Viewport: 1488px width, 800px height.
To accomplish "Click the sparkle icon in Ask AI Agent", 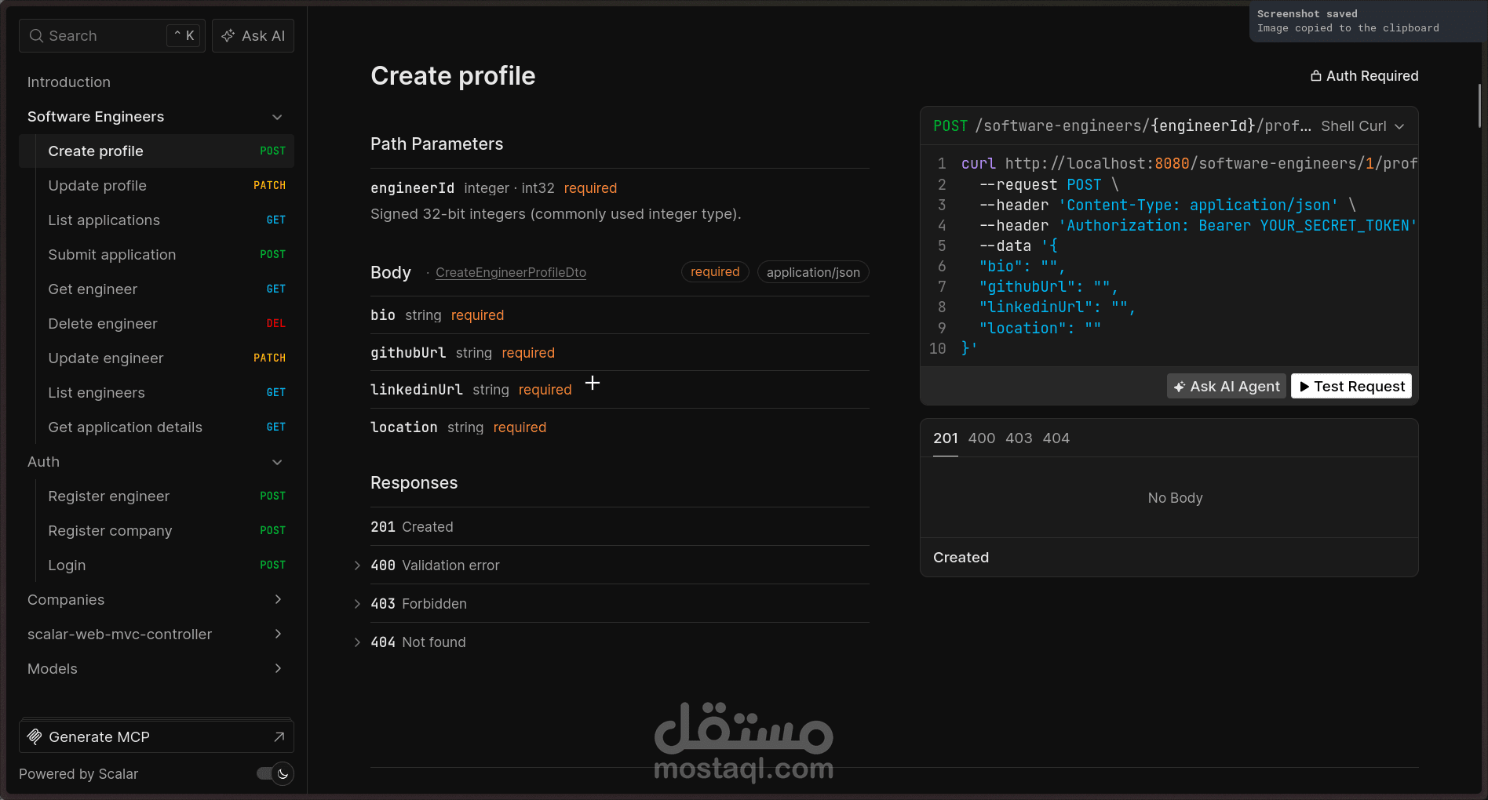I will pos(1179,387).
